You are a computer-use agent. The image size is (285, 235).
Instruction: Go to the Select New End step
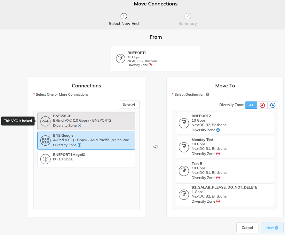pyautogui.click(x=124, y=16)
